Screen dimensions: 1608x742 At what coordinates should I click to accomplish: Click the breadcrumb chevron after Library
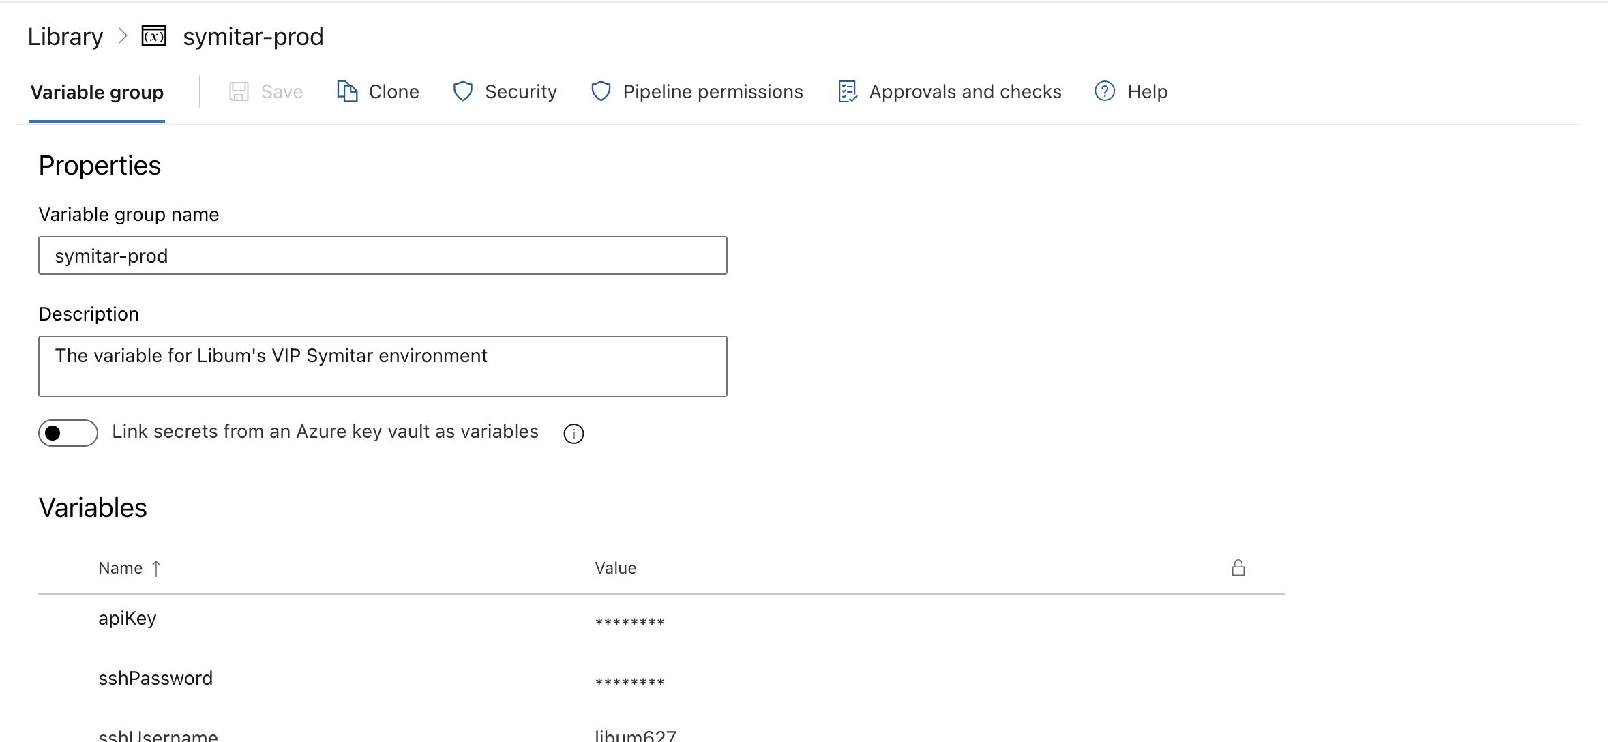click(x=123, y=36)
